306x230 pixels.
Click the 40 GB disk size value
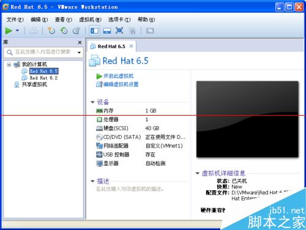point(152,128)
